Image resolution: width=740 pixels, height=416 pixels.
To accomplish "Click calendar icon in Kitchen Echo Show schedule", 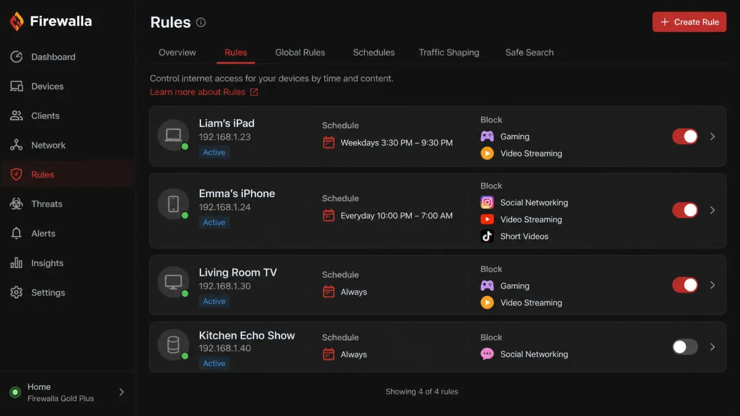I will coord(329,354).
